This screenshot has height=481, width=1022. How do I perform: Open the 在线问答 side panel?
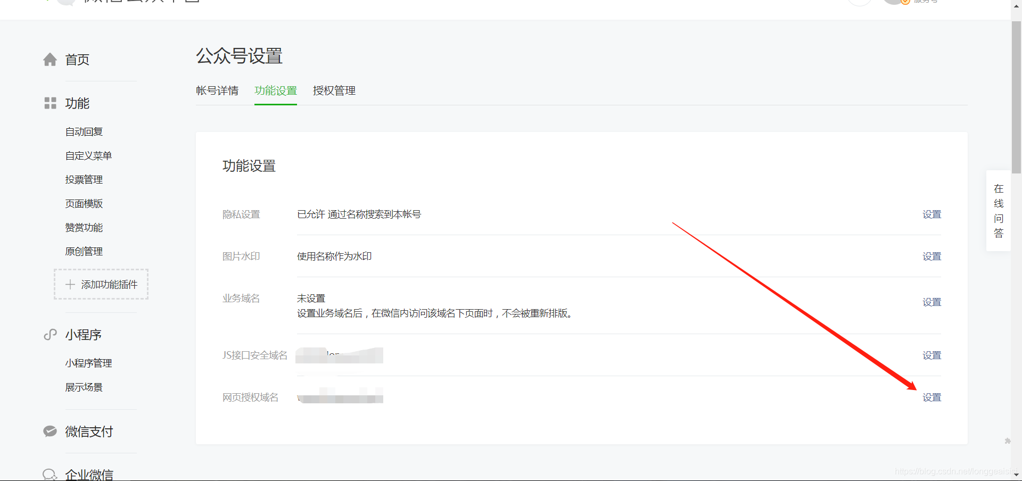[x=999, y=211]
